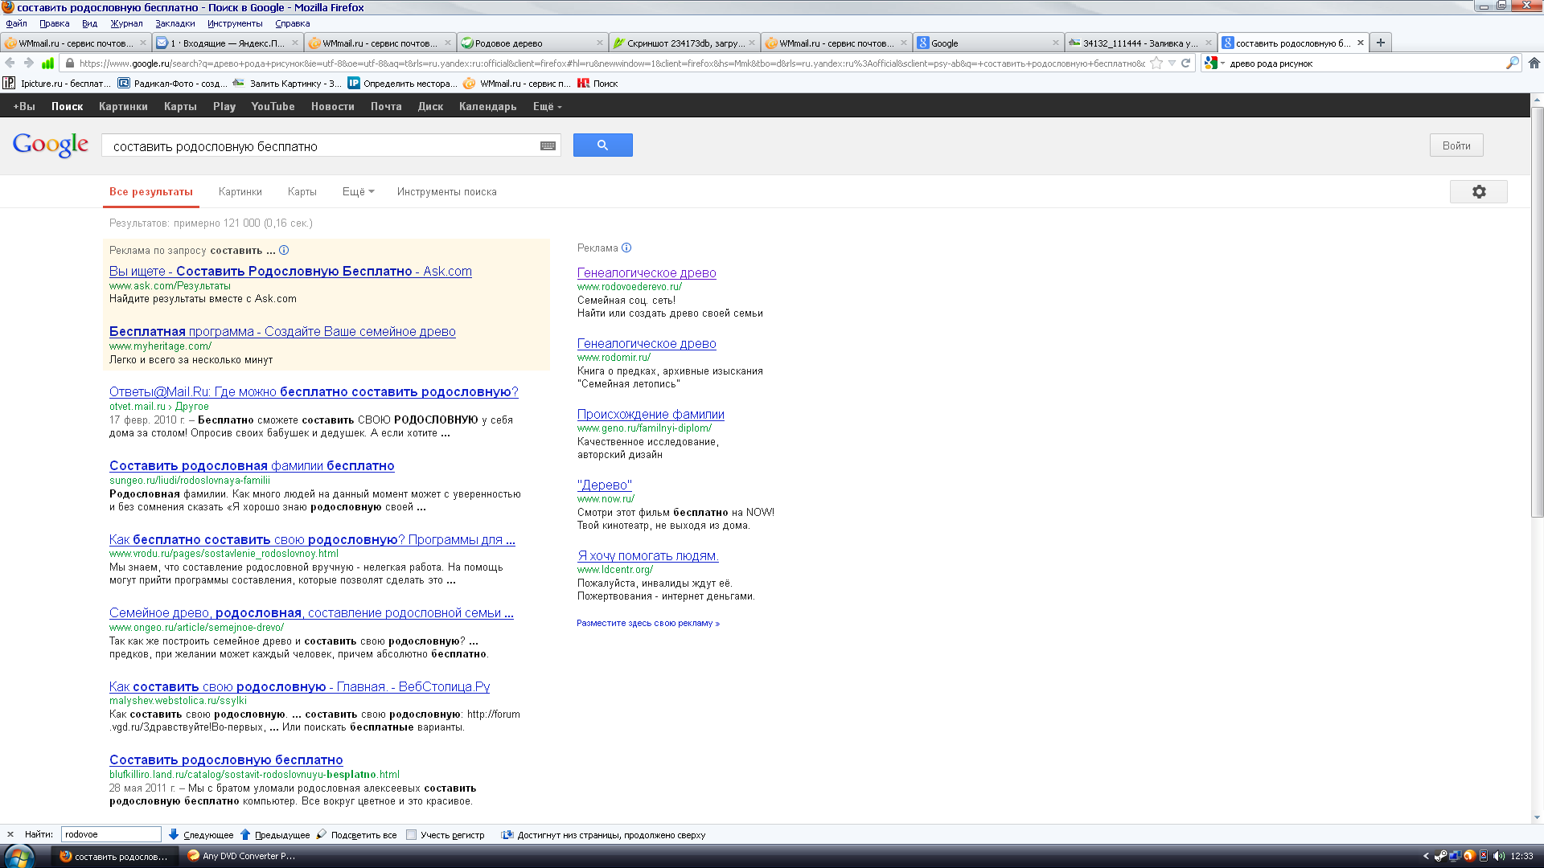The image size is (1544, 868).
Task: Bookmark this page with the star icon
Action: (x=1156, y=63)
